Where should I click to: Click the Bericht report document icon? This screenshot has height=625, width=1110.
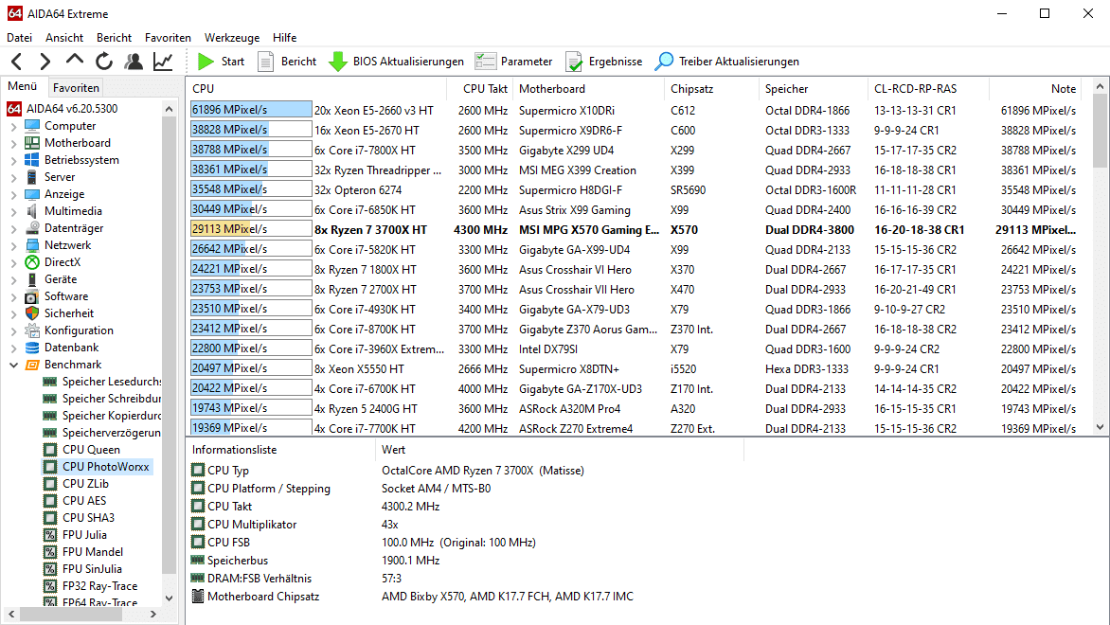coord(265,62)
